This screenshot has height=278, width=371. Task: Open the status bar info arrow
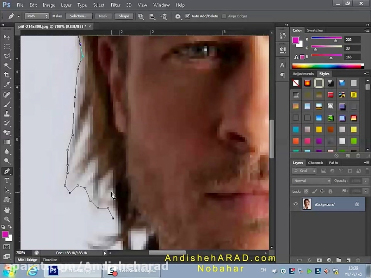[x=105, y=253]
